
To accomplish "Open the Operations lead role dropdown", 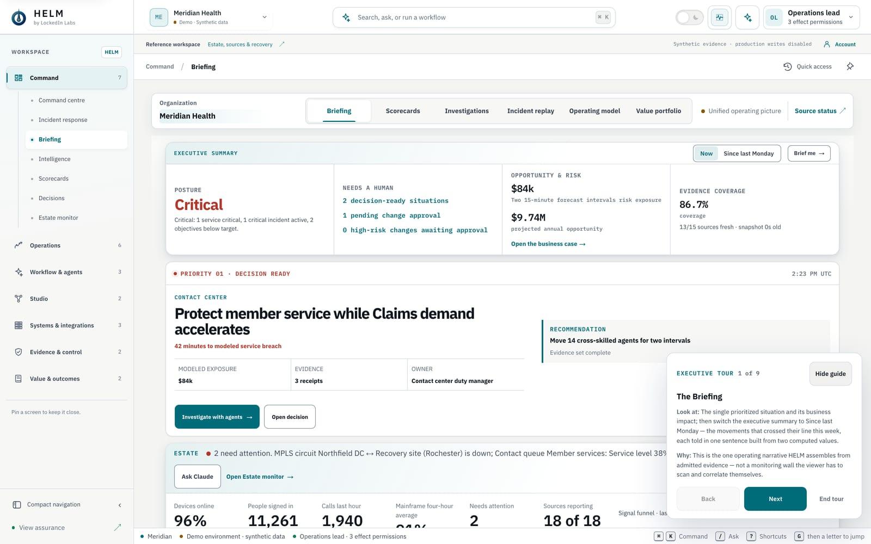I will click(812, 17).
